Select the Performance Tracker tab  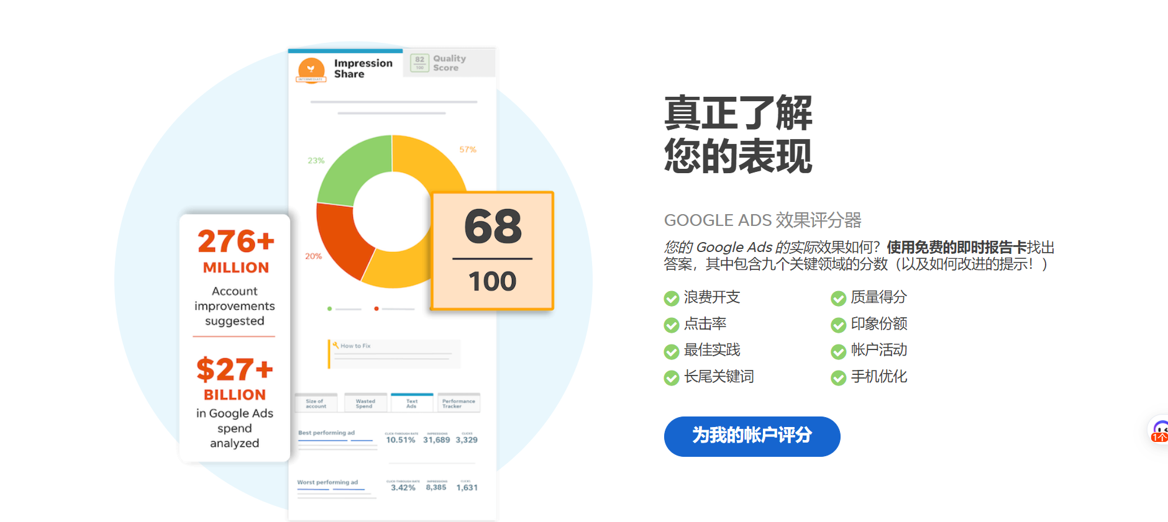459,403
